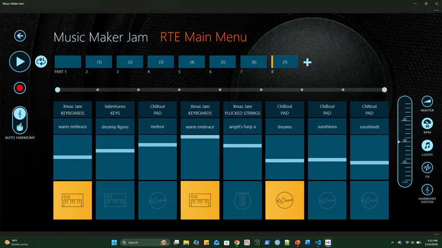
Task: Adjust volume fader of Valentunes KEYS track
Action: [115, 151]
